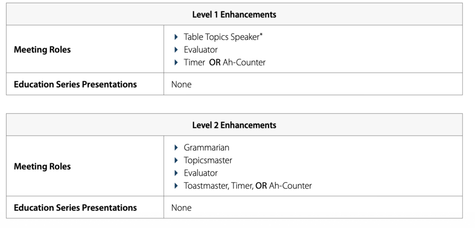475x228 pixels.
Task: Click the Timer OR Ah-Counter text in Level 1
Action: click(x=225, y=62)
